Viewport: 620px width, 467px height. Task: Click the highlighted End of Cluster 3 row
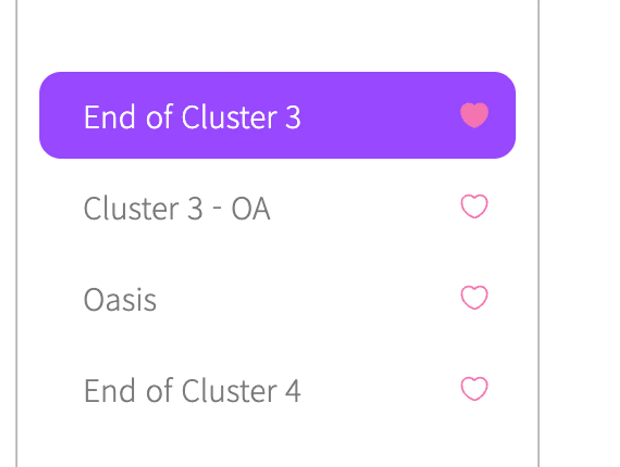coord(277,115)
